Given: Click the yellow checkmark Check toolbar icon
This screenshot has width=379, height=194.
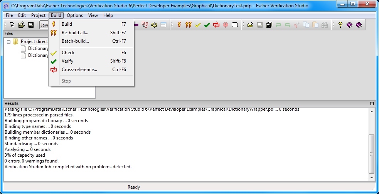Looking at the screenshot, I should click(198, 25).
